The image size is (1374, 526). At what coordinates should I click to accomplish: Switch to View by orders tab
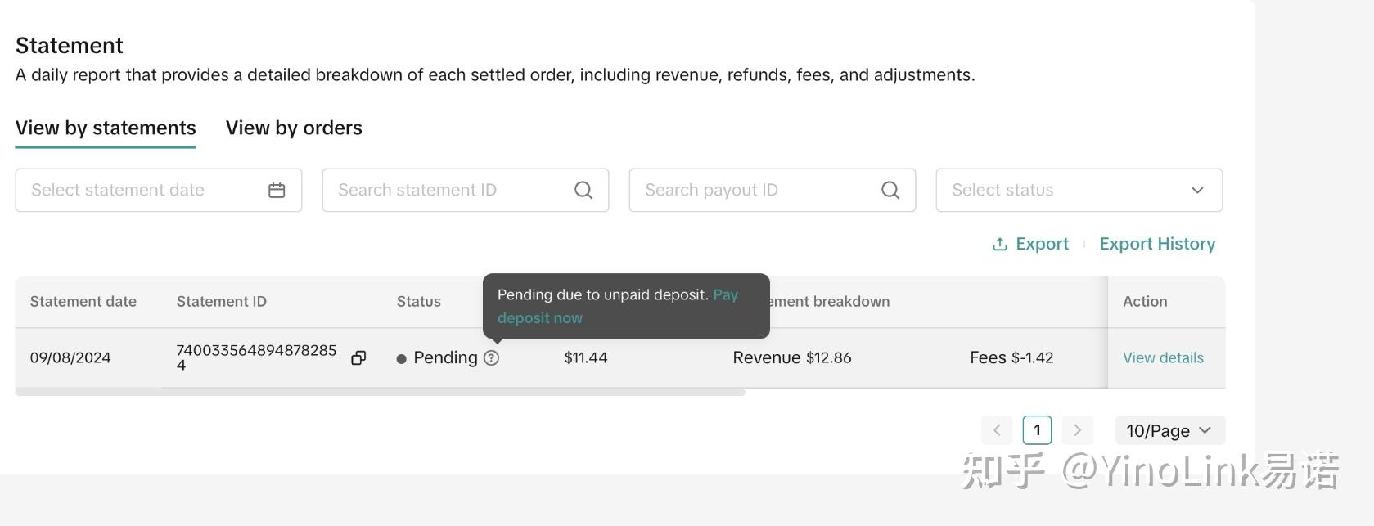tap(294, 128)
